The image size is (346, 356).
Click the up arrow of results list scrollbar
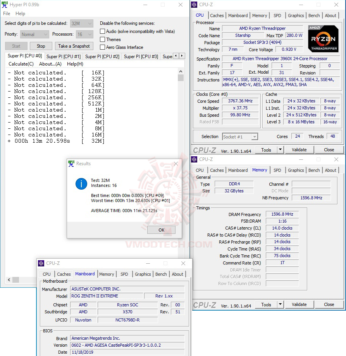coord(181,71)
